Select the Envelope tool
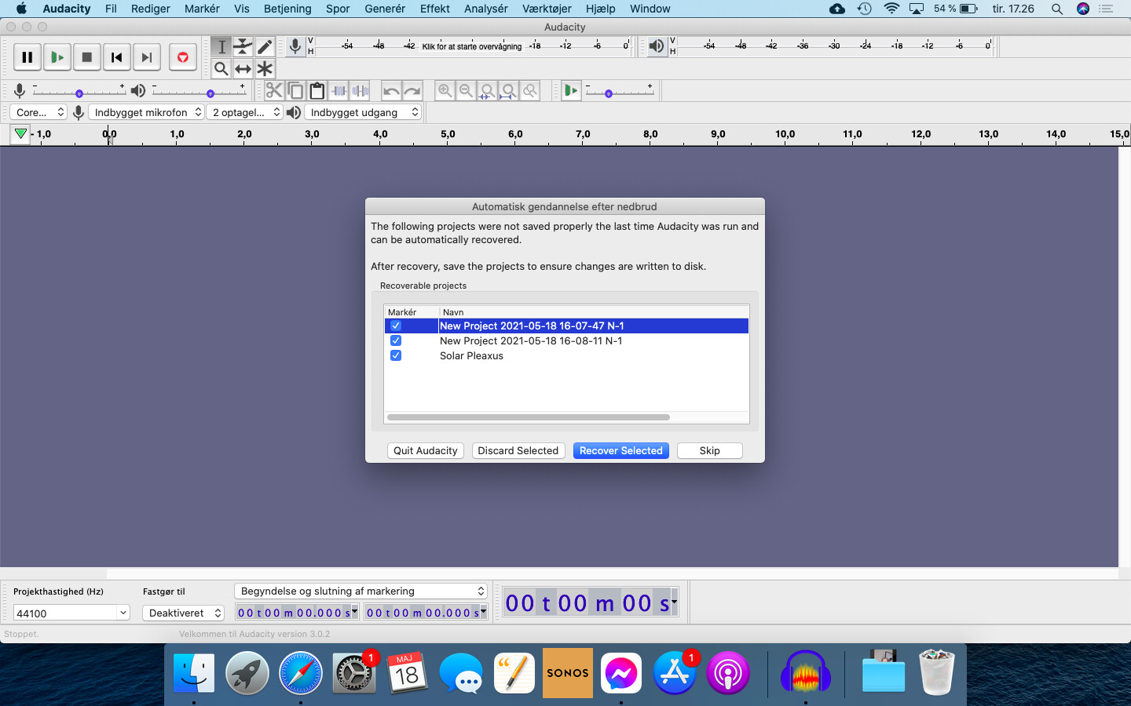 243,47
